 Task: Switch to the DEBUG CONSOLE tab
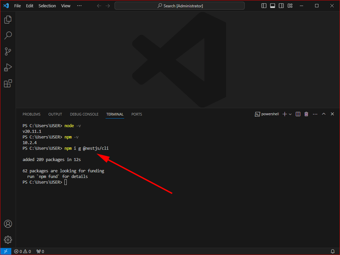click(84, 114)
